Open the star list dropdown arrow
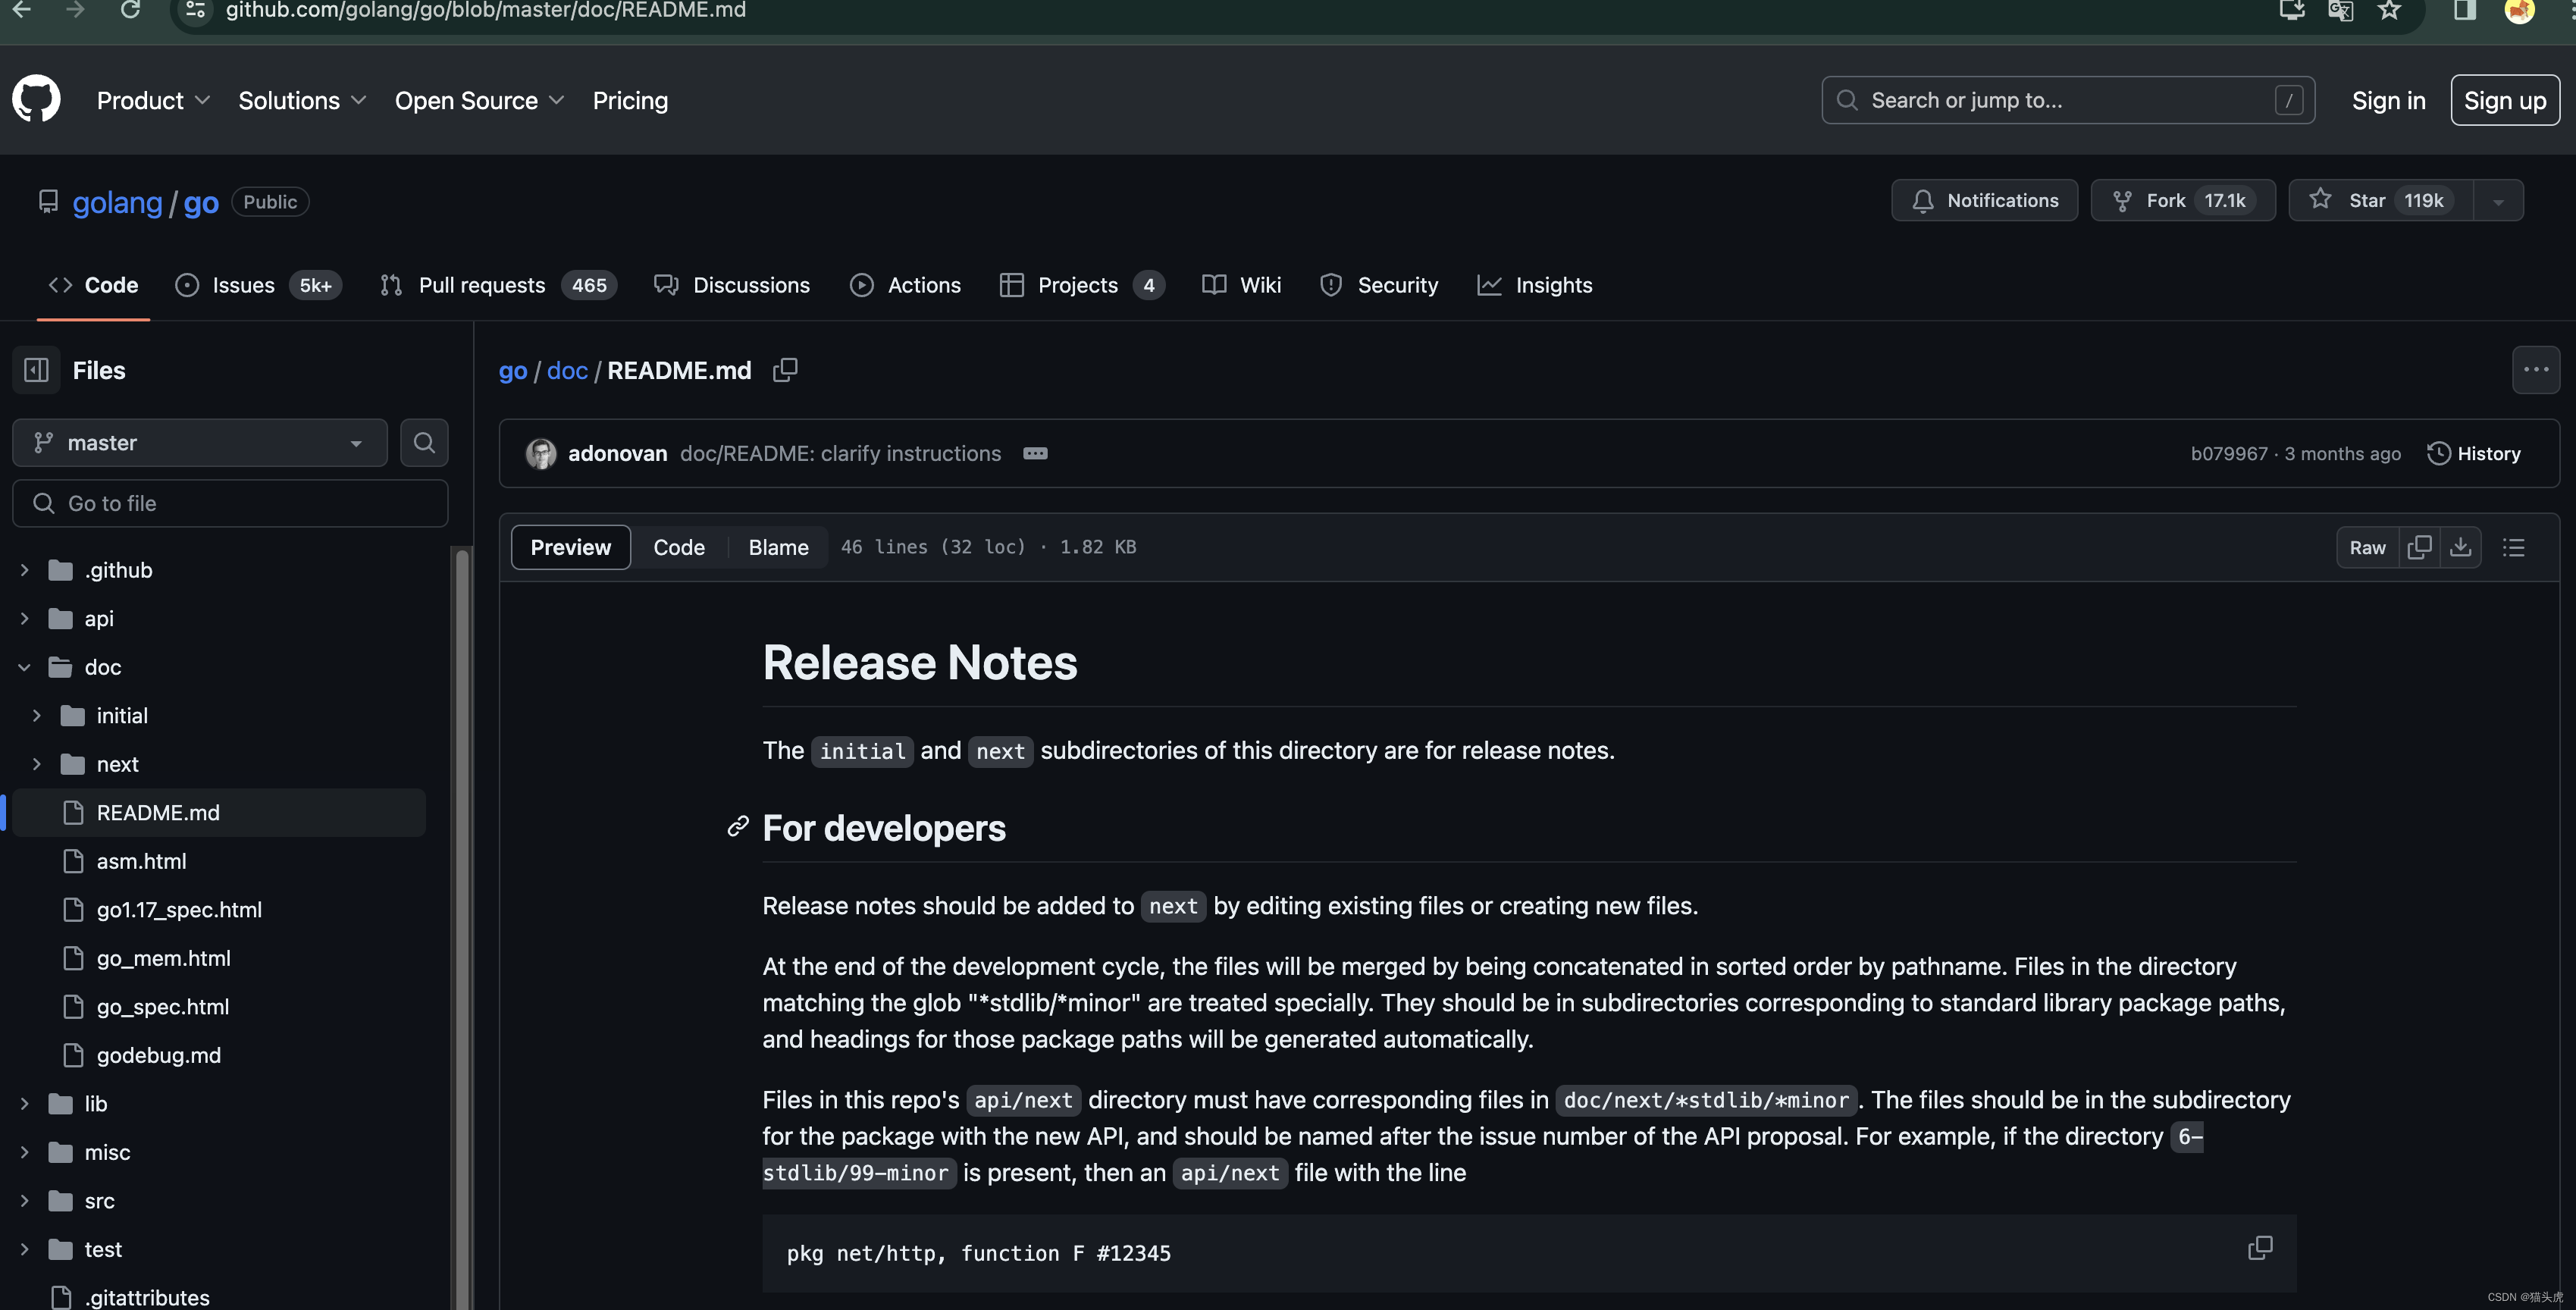The height and width of the screenshot is (1310, 2576). point(2498,201)
